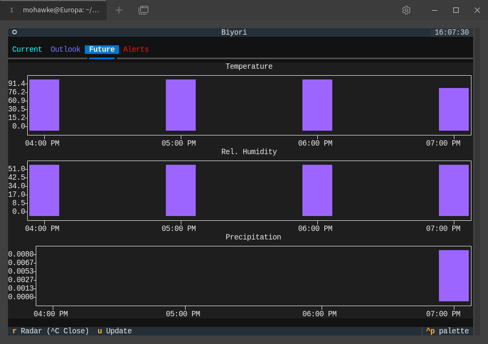The width and height of the screenshot is (488, 344).
Task: Open the command palette in footer
Action: click(447, 331)
